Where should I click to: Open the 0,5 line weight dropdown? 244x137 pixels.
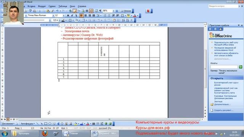(x=60, y=20)
